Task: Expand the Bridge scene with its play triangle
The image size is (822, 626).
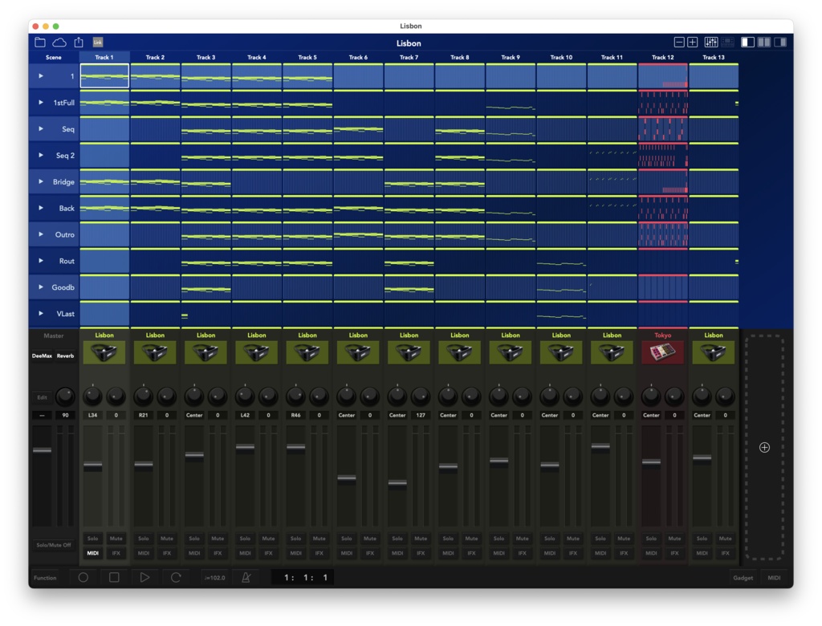Action: pos(41,181)
